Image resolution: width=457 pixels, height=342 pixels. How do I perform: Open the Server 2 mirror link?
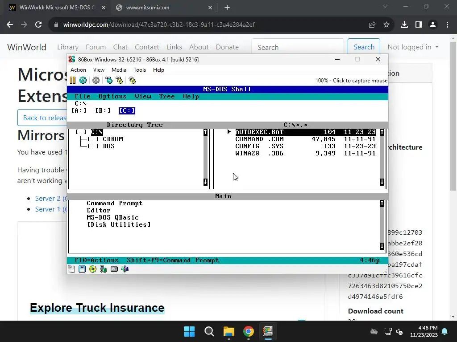[51, 198]
